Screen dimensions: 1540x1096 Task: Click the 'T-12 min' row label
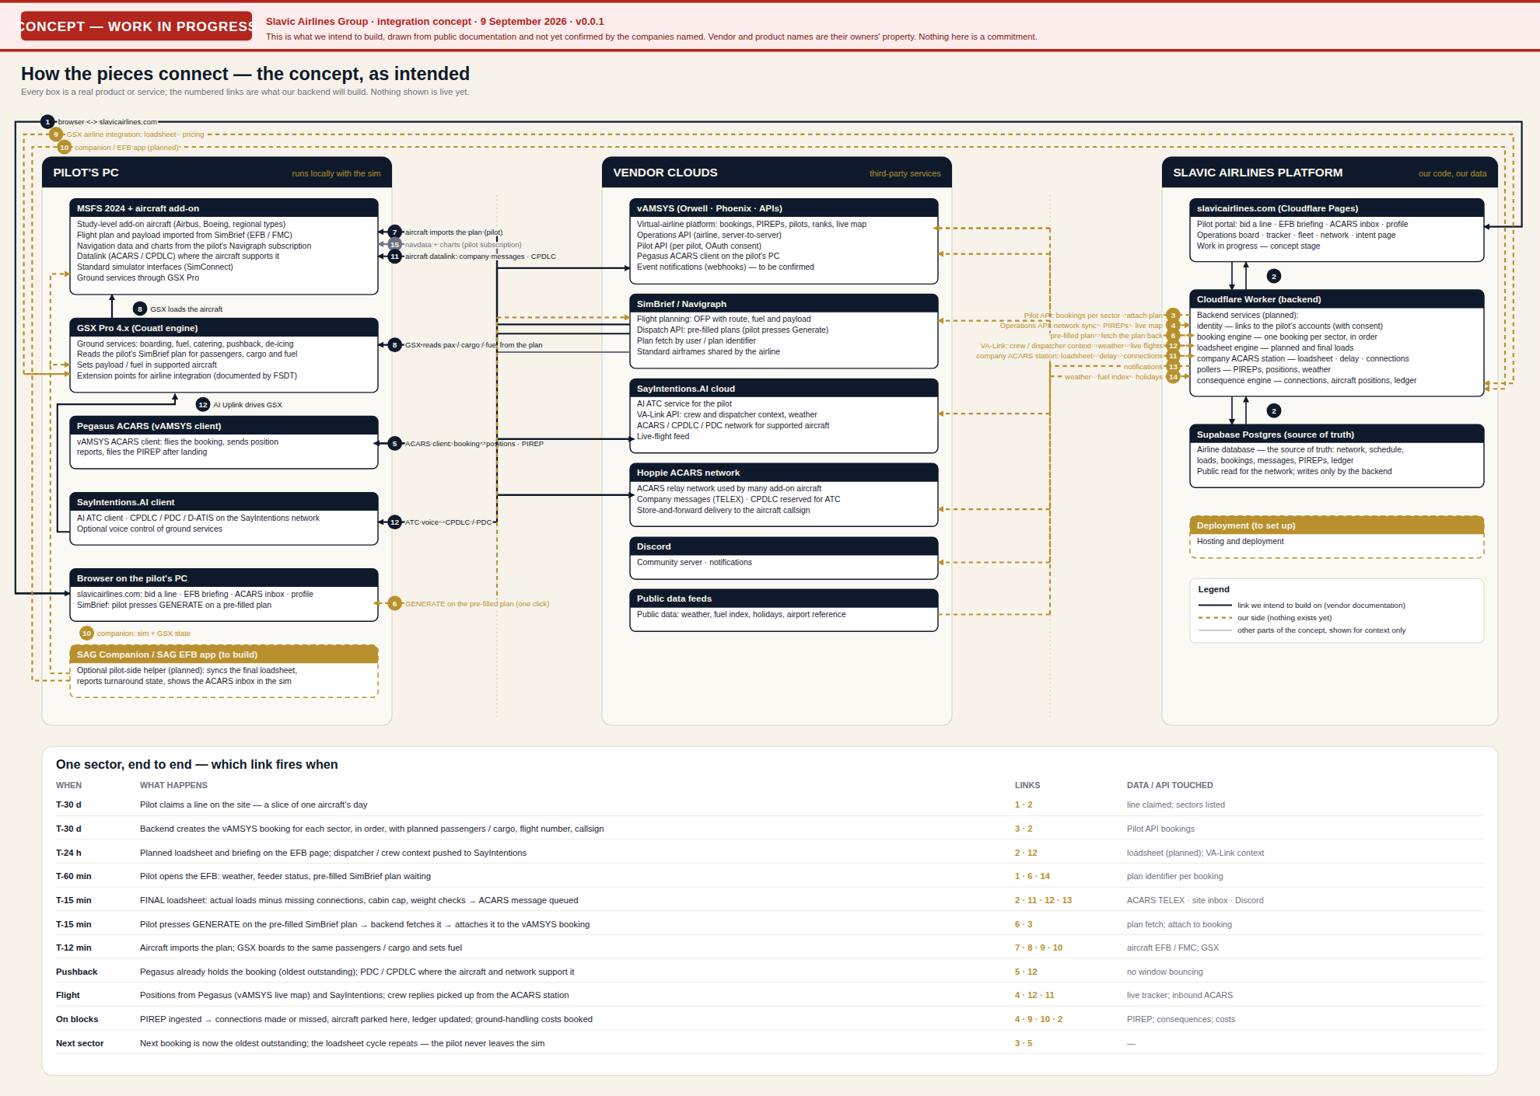pyautogui.click(x=74, y=948)
